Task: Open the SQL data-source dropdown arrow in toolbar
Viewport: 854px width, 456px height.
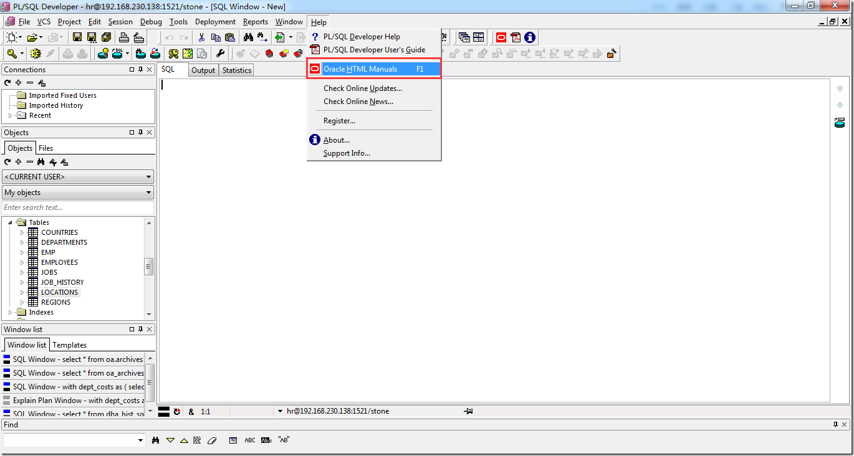Action: (128, 54)
